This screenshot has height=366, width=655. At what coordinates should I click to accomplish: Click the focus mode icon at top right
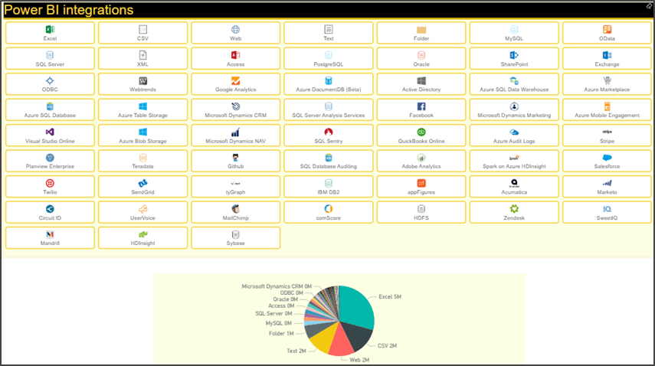coord(649,5)
